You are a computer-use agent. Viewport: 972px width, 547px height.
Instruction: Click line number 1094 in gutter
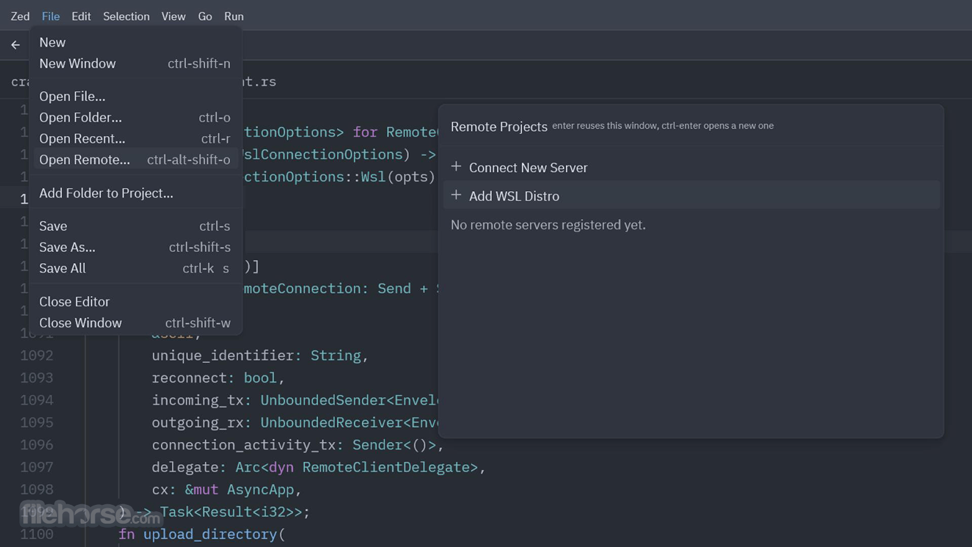(36, 400)
